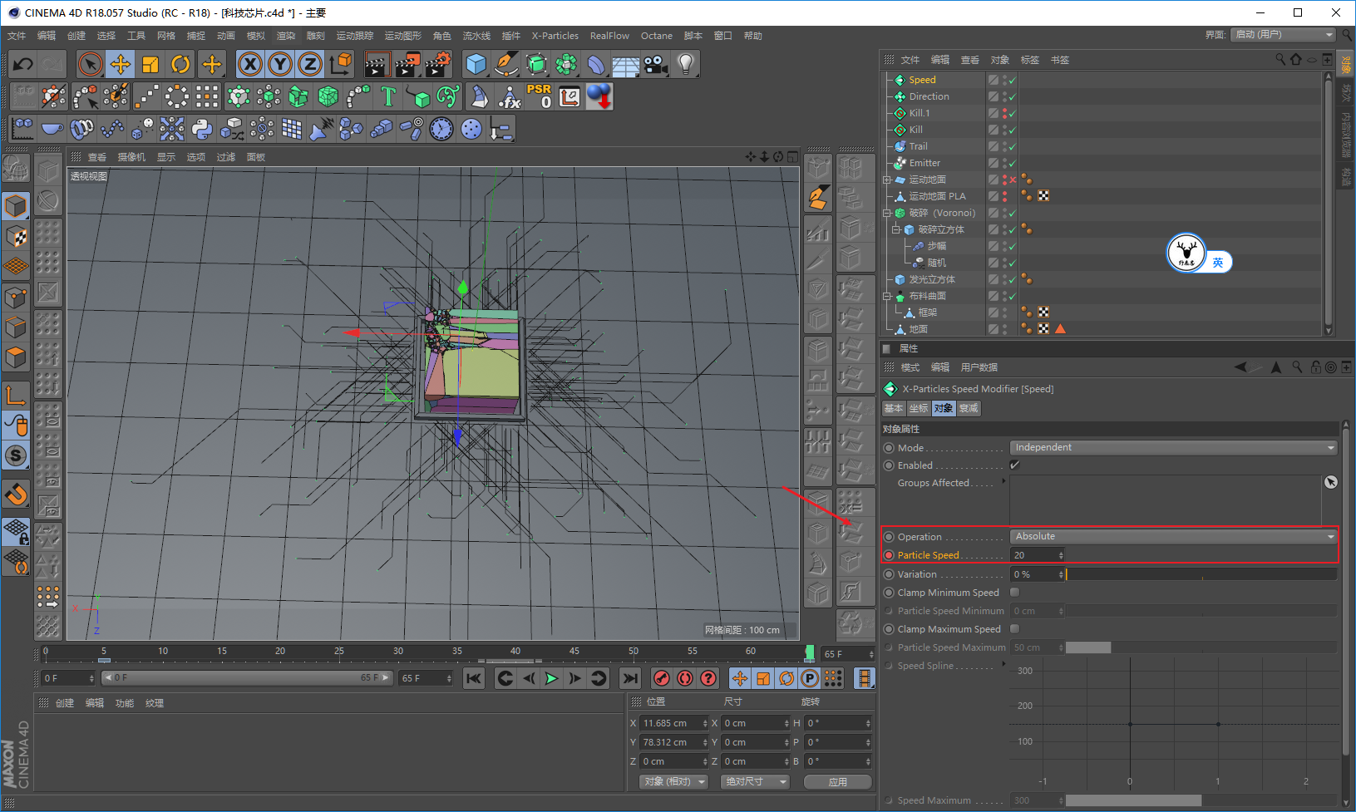Click the PSR reset icon

[x=539, y=96]
